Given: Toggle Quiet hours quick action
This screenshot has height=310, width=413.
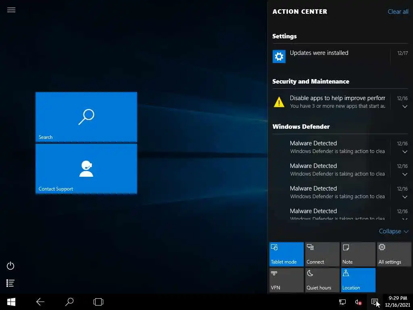Looking at the screenshot, I should pos(322,280).
